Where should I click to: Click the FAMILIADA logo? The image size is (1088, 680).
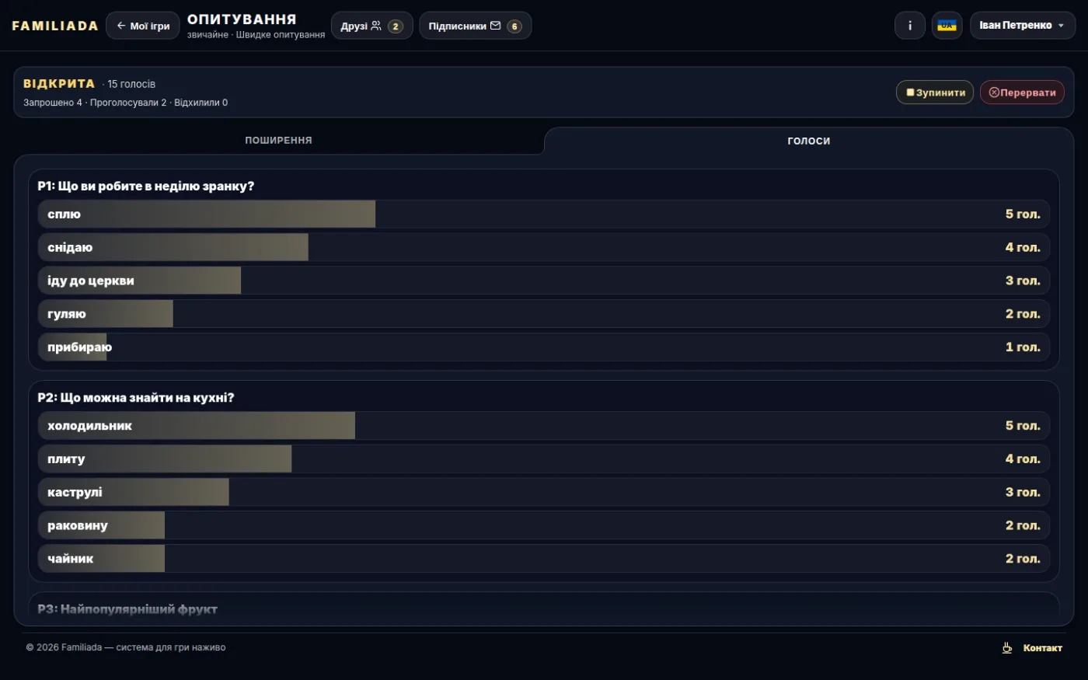55,26
